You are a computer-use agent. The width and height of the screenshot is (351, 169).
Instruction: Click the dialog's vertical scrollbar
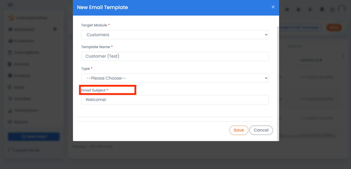coord(278,83)
